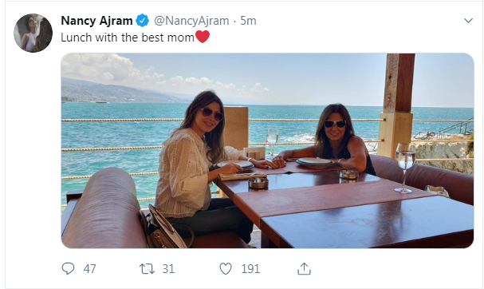Open the Nancy Ajram display name link
The width and height of the screenshot is (484, 289).
96,21
